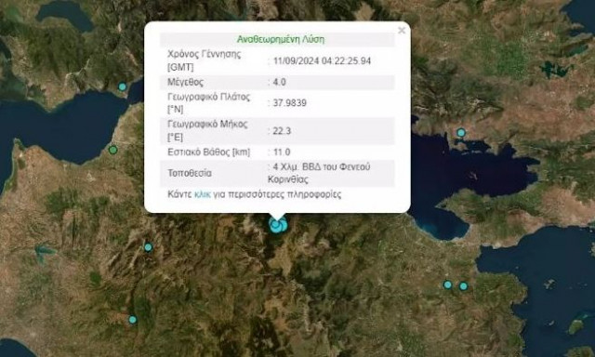Select the magnitude value 4.0

(x=279, y=83)
